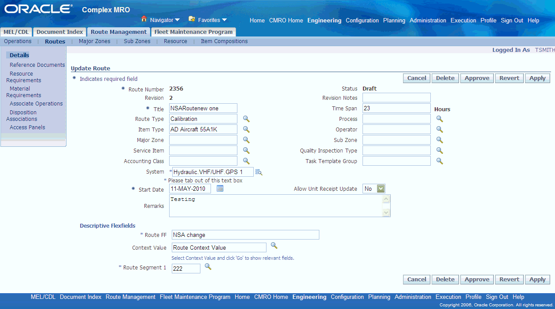Open the Operator lookup magnifier
Viewport: 555px width, 309px height.
click(x=440, y=129)
